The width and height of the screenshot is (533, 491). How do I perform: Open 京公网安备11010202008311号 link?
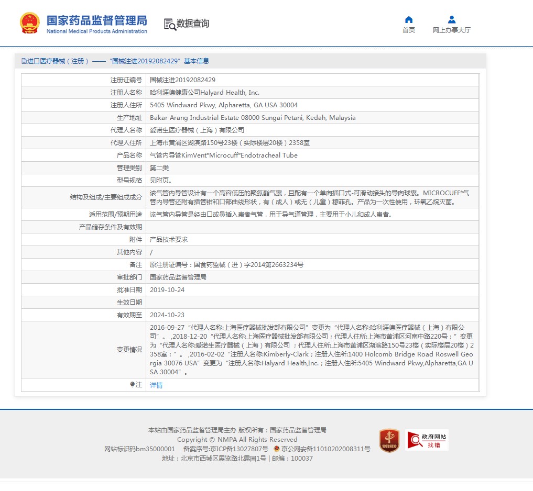[x=325, y=449]
